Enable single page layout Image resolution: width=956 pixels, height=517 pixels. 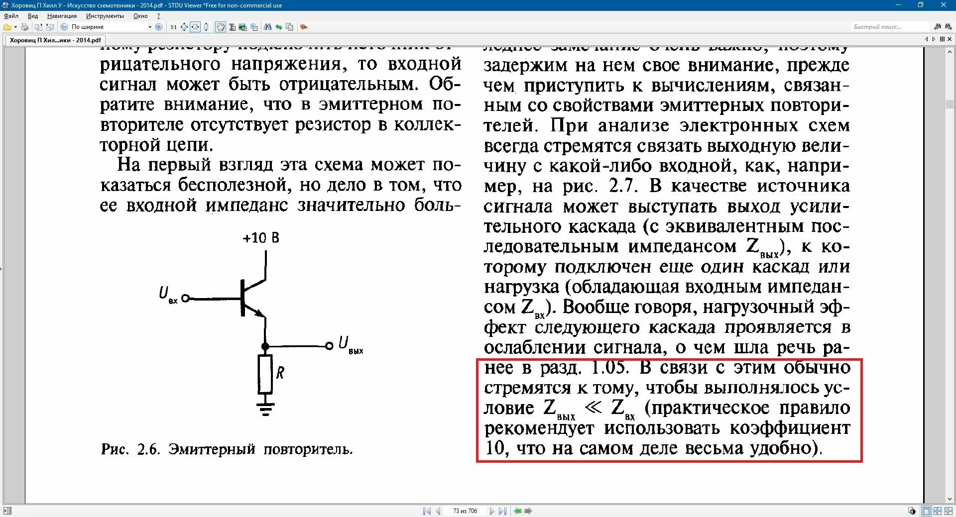click(x=927, y=511)
